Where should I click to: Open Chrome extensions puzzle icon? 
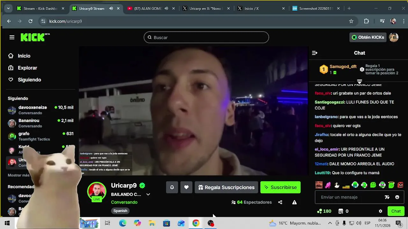point(366,21)
